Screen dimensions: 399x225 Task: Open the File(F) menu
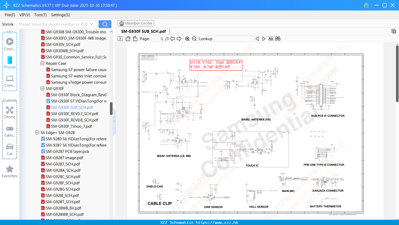[x=10, y=15]
